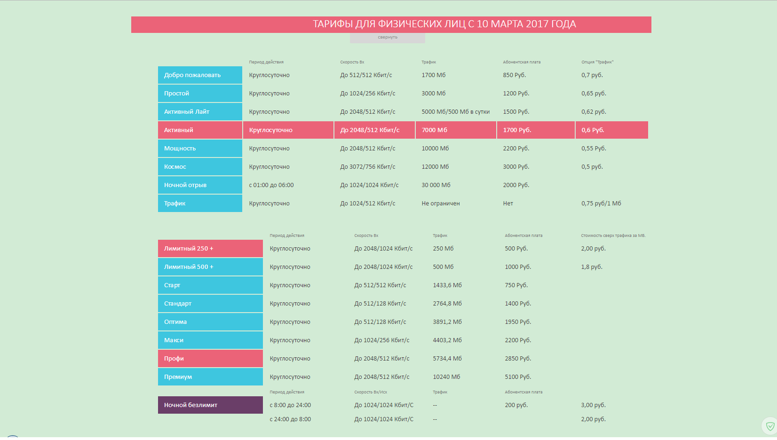Click 'Опция "Трафик"' column header
This screenshot has width=777, height=440.
pos(597,62)
